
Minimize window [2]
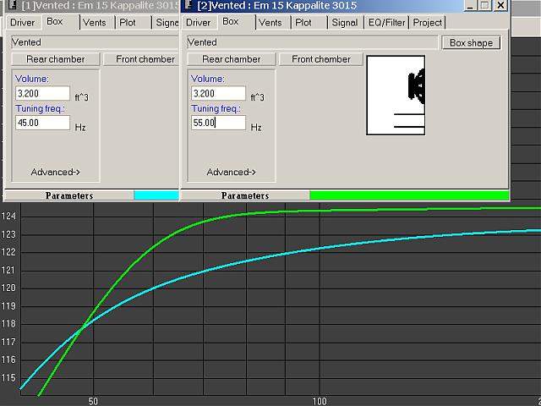470,5
